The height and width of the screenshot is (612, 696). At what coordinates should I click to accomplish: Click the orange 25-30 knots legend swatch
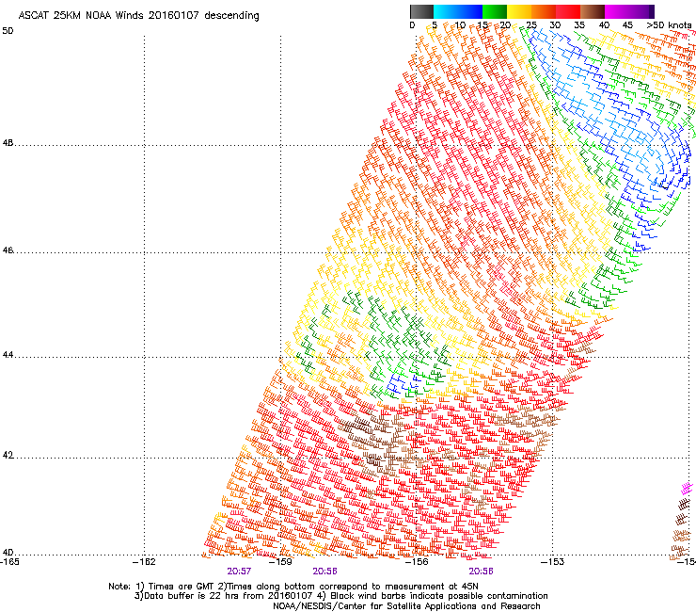pos(544,11)
